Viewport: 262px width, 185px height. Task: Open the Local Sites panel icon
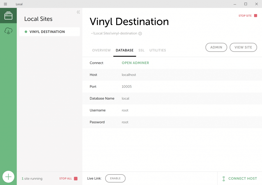[x=8, y=15]
